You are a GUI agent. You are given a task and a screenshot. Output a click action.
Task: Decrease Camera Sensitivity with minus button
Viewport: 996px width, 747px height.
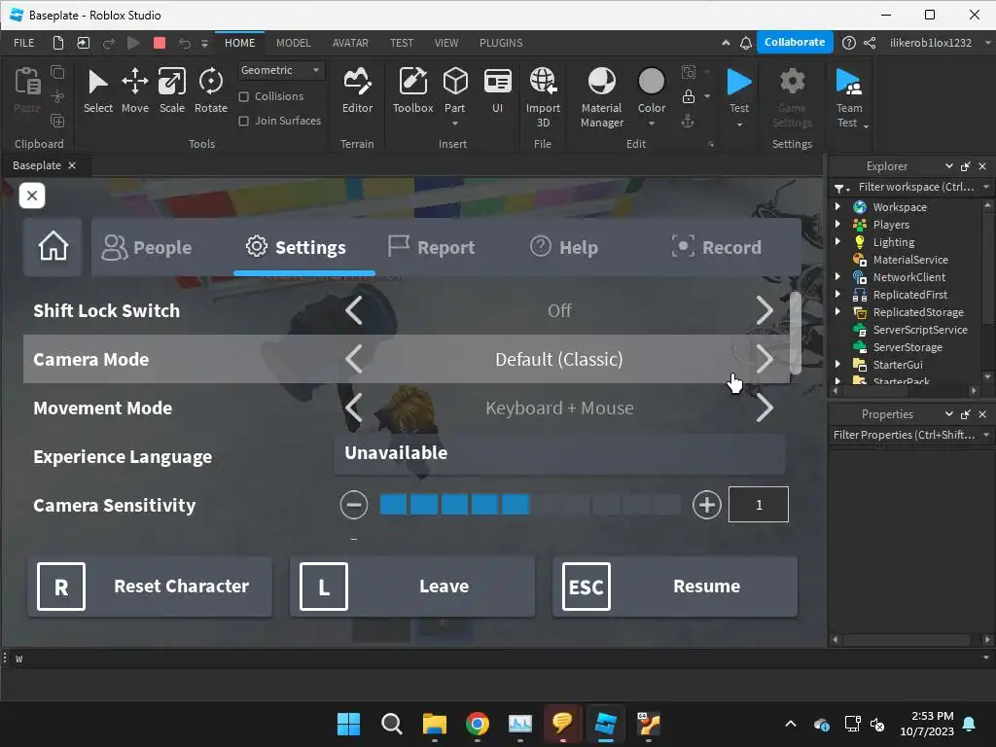point(354,505)
